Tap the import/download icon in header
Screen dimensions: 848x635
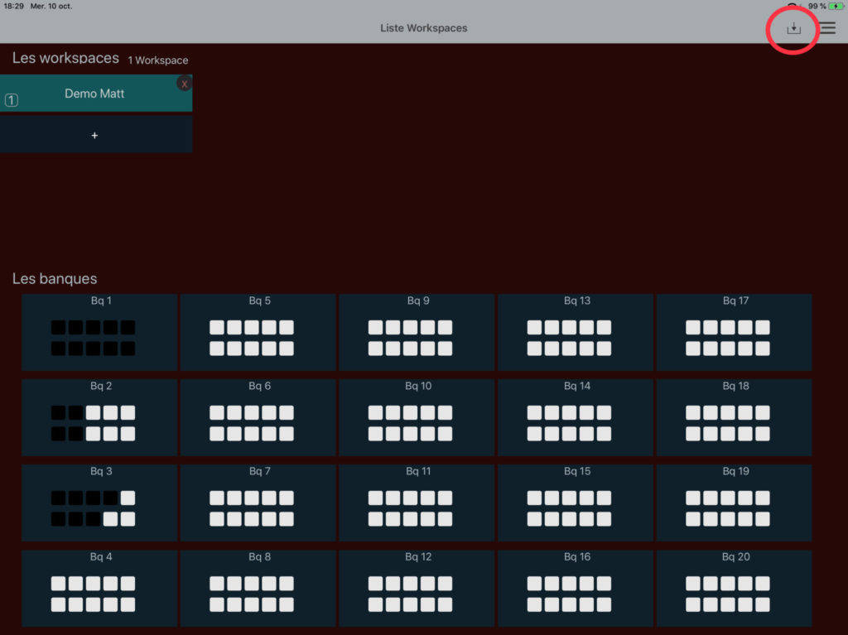pyautogui.click(x=793, y=28)
